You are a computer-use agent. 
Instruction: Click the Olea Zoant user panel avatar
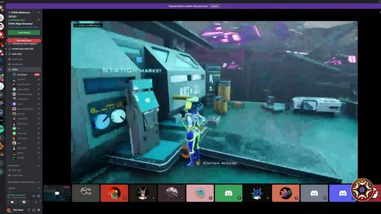[9, 210]
